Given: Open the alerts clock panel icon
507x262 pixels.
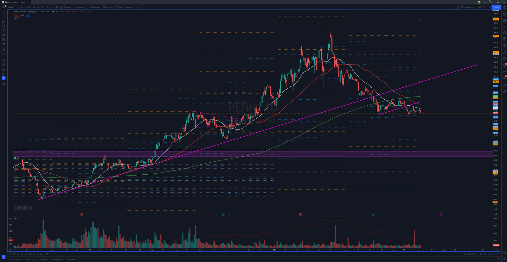Looking at the screenshot, I should click(504, 14).
